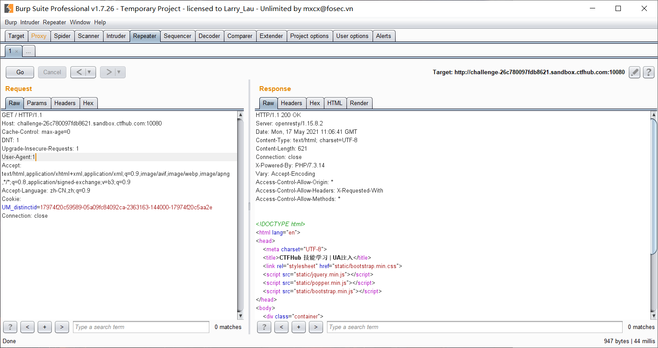This screenshot has width=658, height=348.
Task: Open forward history dropdown arrow
Action: 119,72
